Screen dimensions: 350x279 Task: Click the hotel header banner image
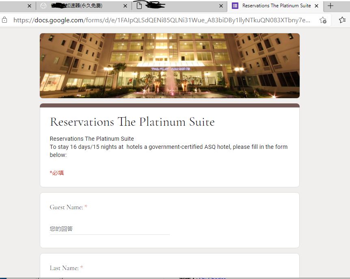[170, 66]
